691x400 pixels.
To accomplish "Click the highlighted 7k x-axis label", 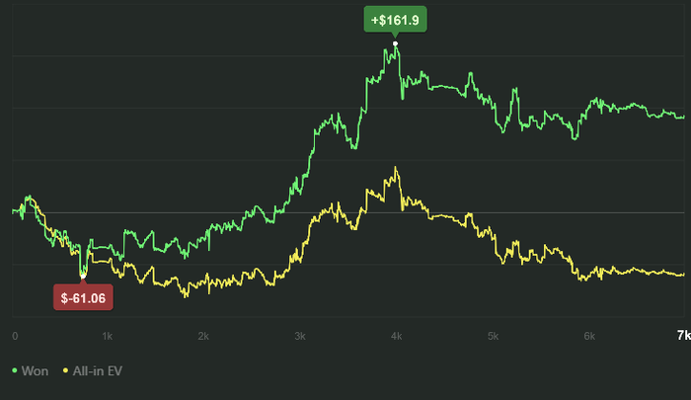I will (684, 335).
